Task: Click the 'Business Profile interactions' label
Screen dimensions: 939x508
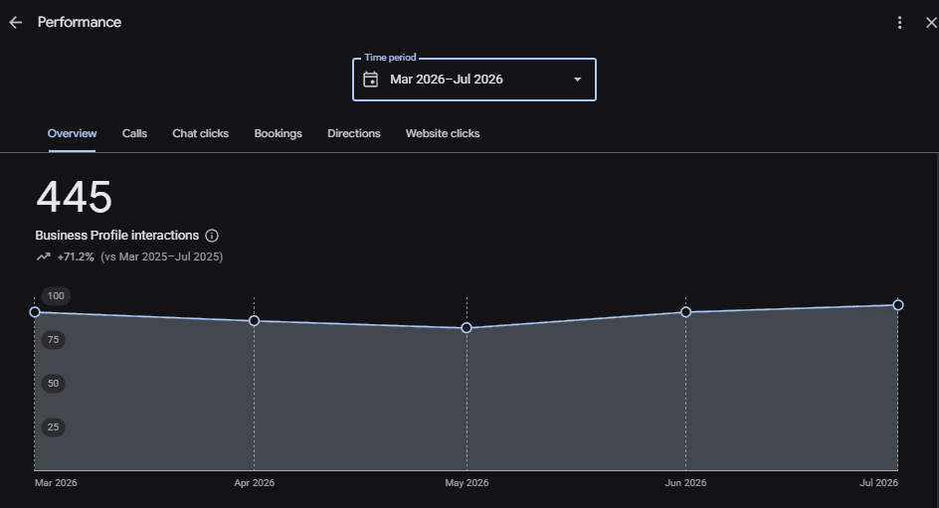Action: click(116, 236)
